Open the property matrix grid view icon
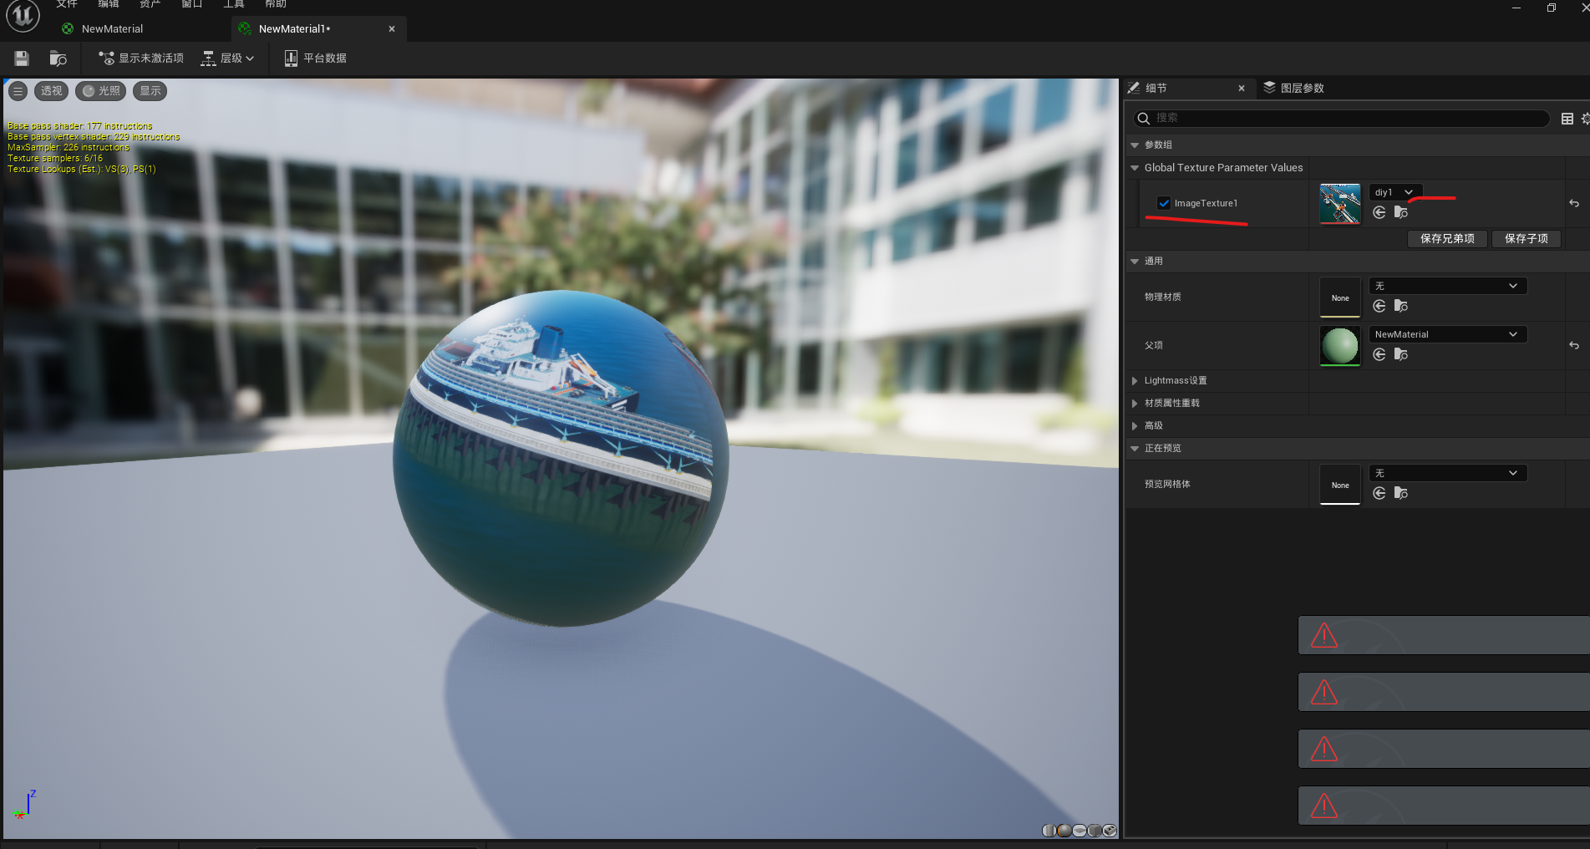Viewport: 1590px width, 849px height. click(x=1567, y=119)
